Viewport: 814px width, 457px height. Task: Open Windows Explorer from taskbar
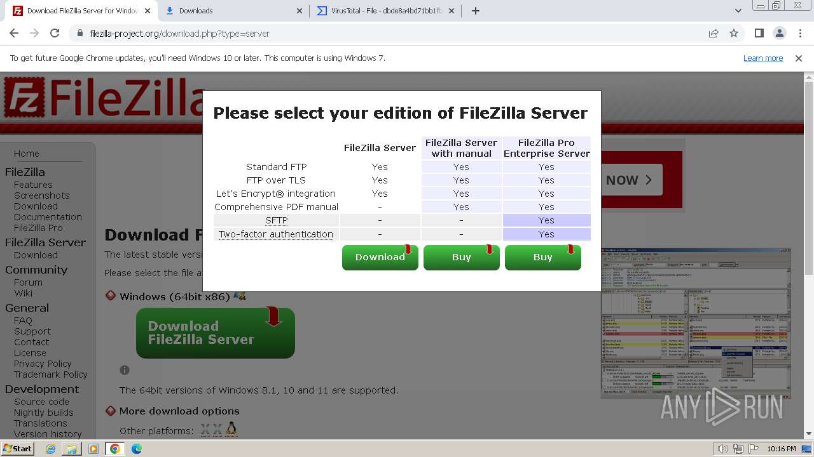(x=72, y=449)
